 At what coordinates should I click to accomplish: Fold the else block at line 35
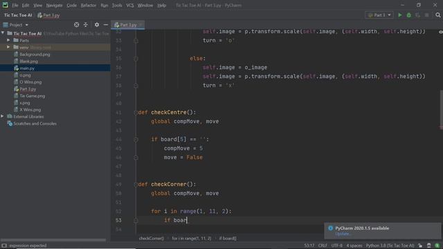tap(136, 59)
